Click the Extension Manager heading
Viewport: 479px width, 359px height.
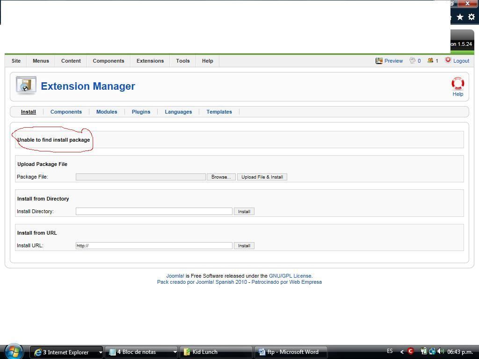(x=88, y=86)
